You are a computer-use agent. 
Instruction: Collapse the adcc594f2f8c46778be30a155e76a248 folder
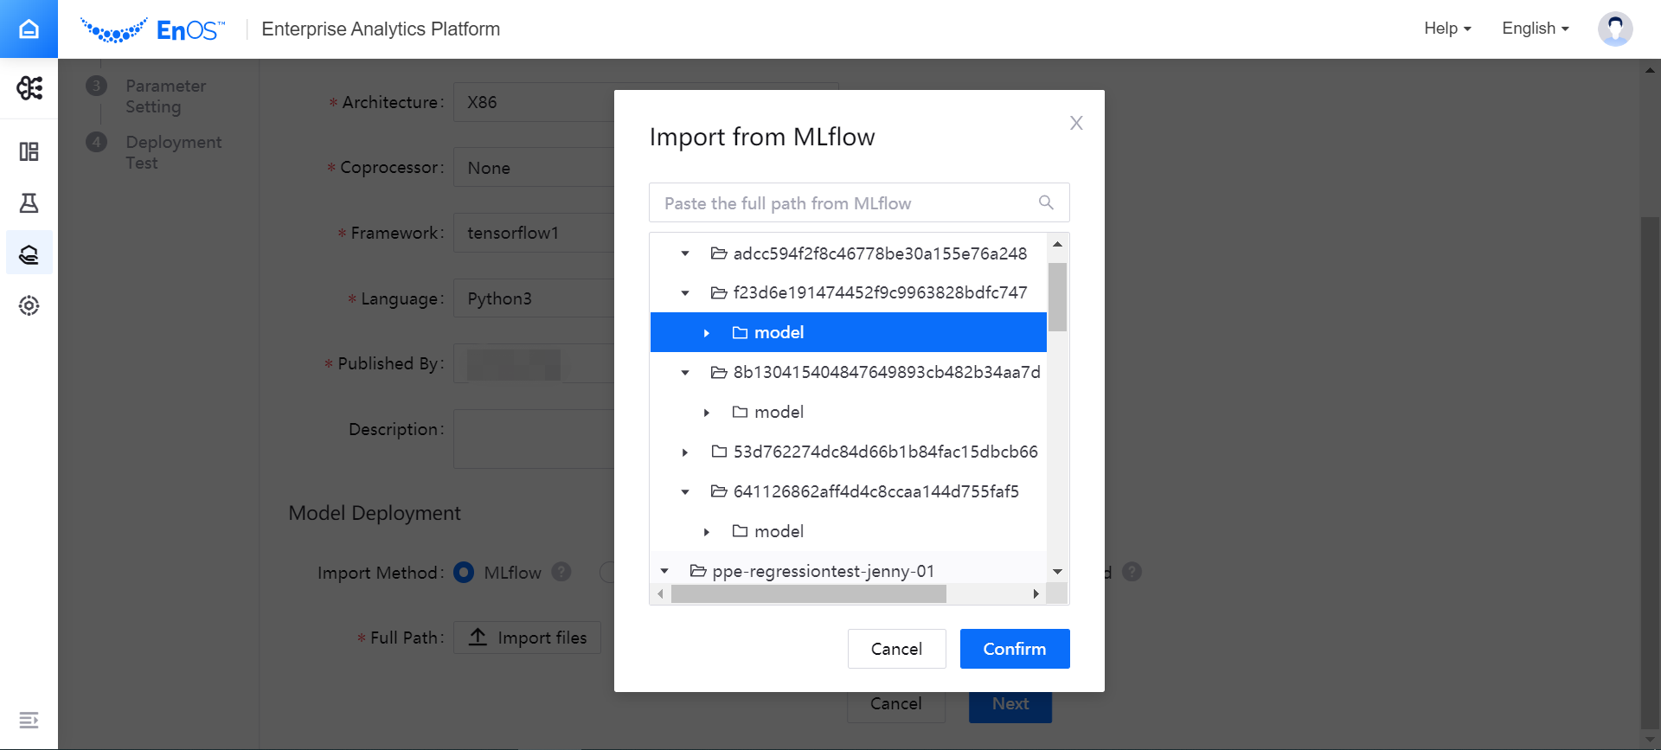click(x=685, y=253)
